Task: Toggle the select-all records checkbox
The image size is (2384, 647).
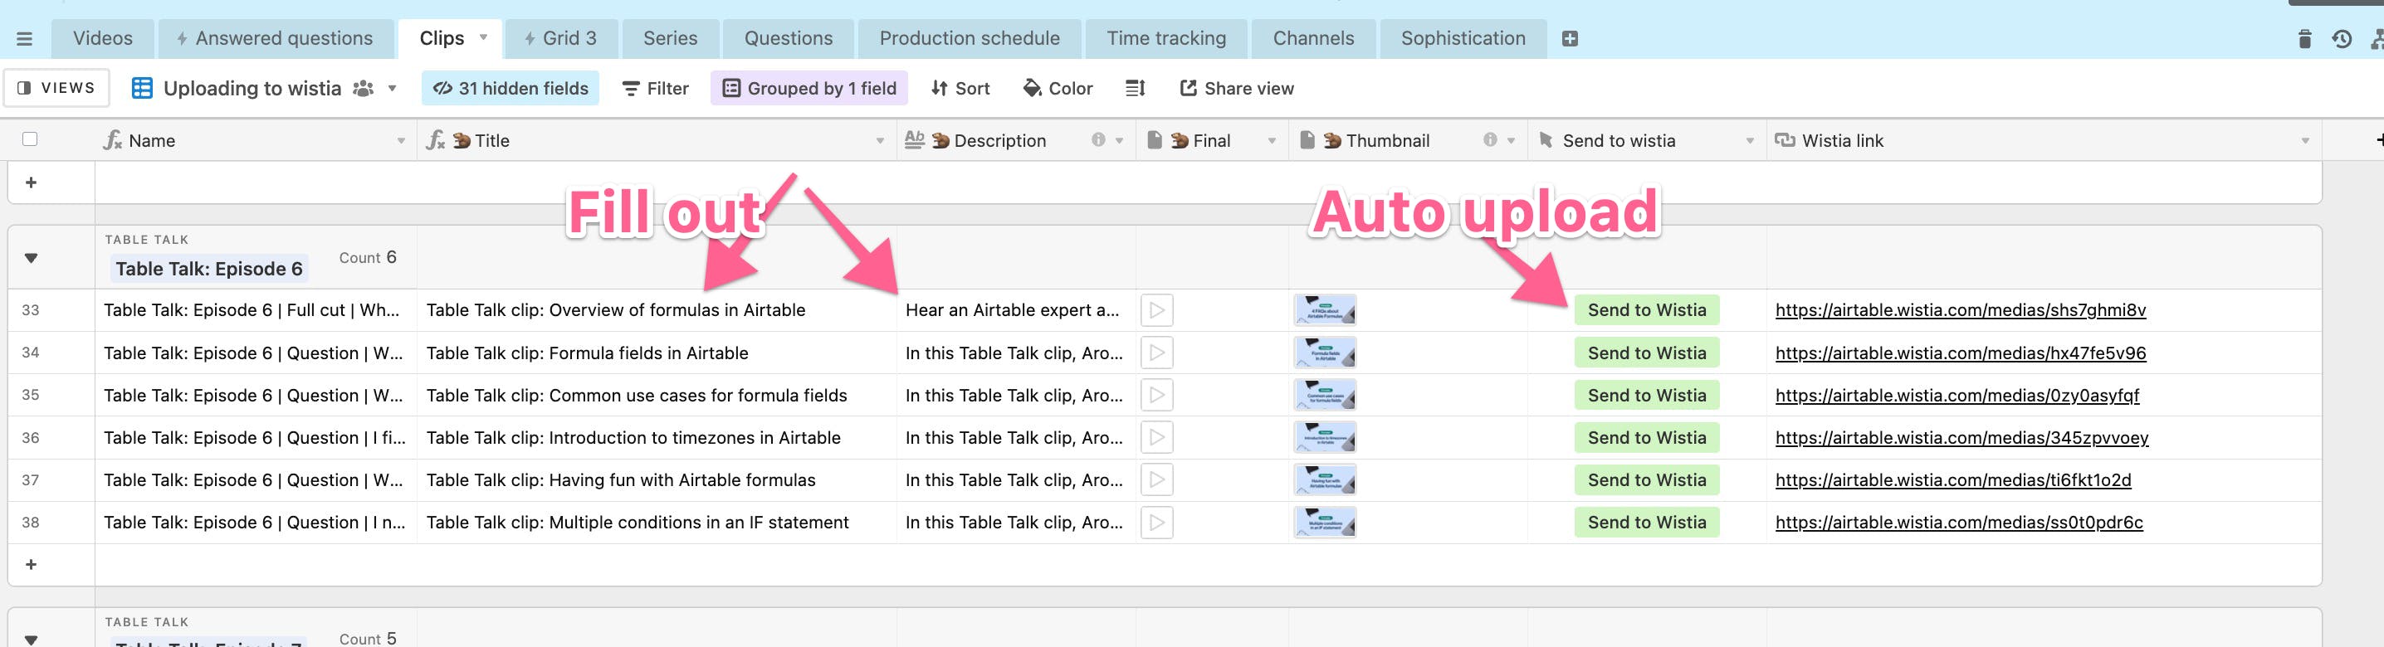Action: tap(30, 139)
